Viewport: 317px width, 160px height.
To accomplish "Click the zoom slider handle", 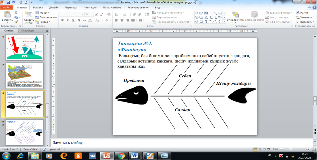I will (290, 149).
